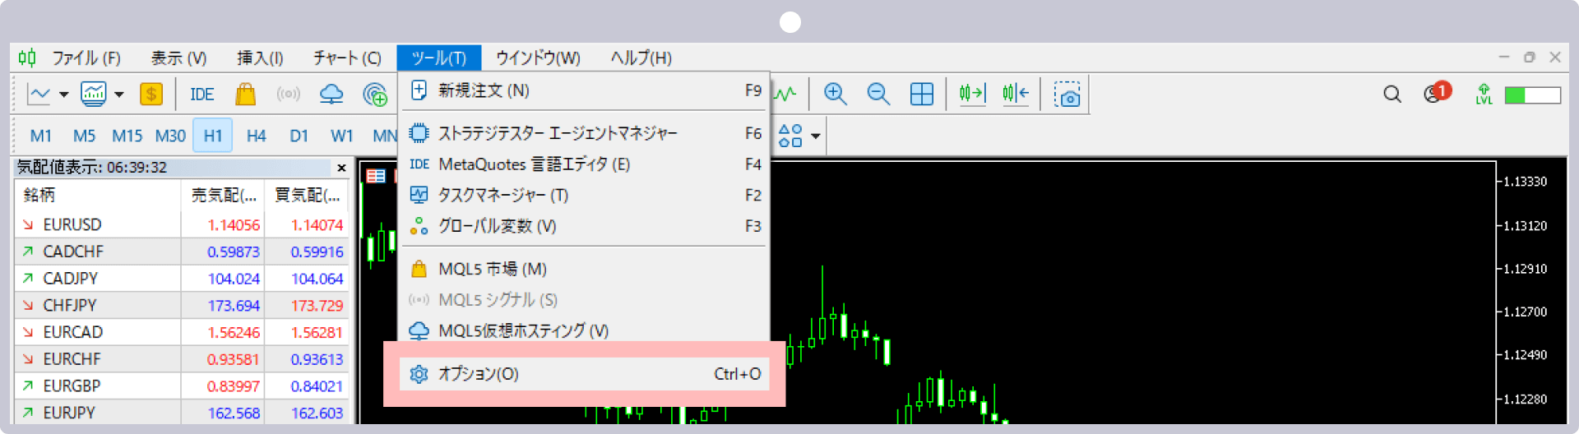
Task: Click the gold dollar sign icon
Action: click(150, 95)
